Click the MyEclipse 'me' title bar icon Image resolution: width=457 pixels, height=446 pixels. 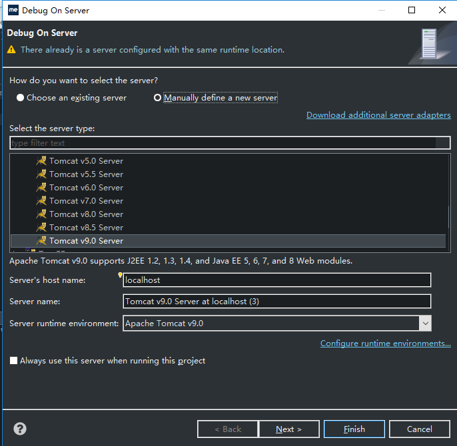coord(13,10)
